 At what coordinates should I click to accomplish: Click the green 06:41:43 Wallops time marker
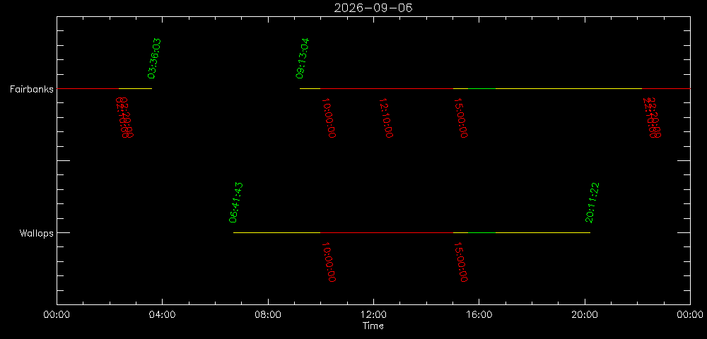tap(236, 203)
